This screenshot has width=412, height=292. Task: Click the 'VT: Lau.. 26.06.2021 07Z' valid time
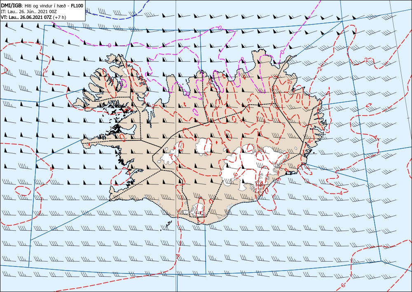coord(26,17)
